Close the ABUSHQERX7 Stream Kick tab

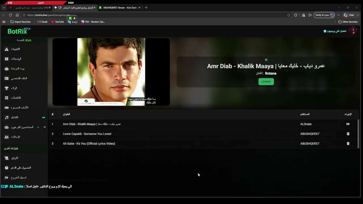139,8
